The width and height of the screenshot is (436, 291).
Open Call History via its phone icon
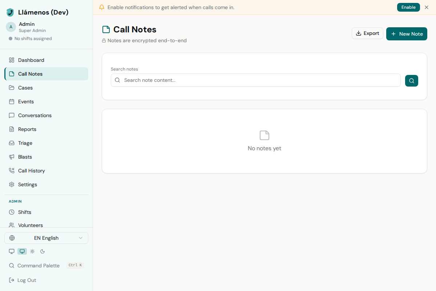pyautogui.click(x=12, y=171)
